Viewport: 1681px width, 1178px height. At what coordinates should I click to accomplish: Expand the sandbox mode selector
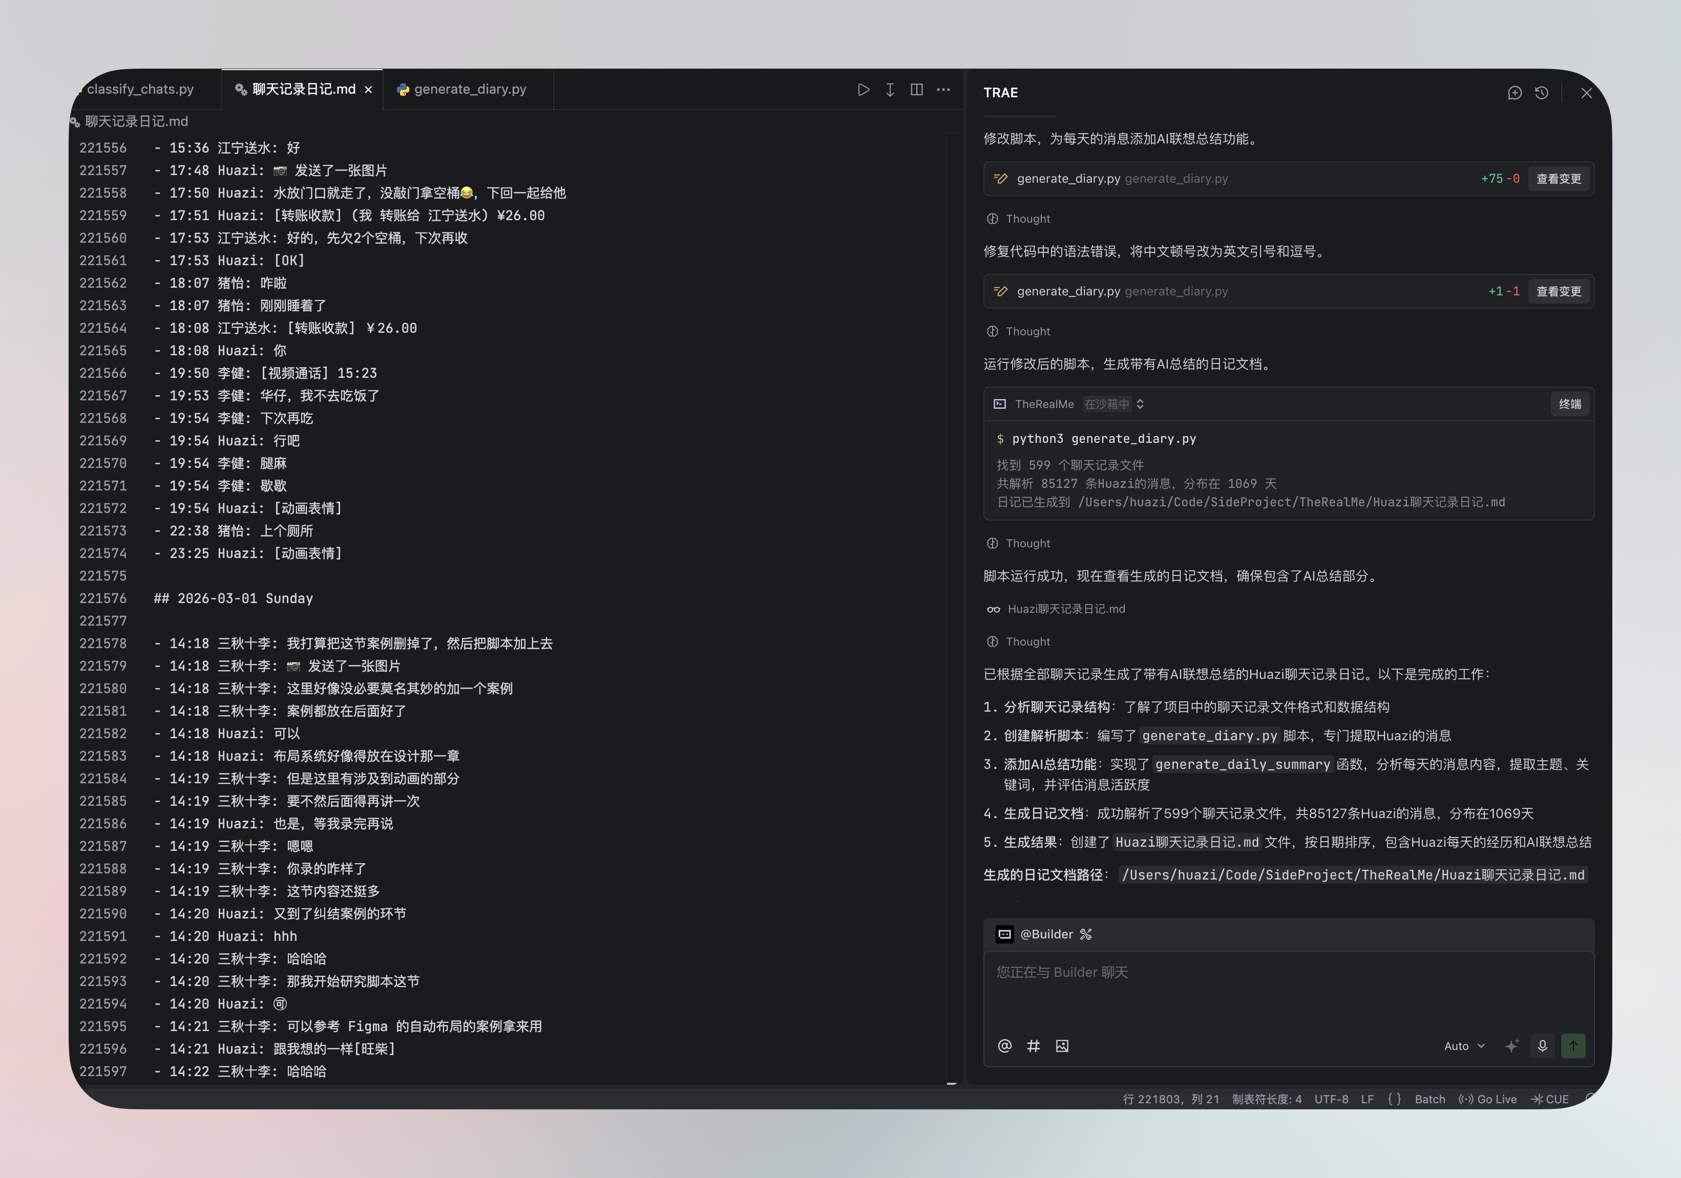tap(1113, 404)
